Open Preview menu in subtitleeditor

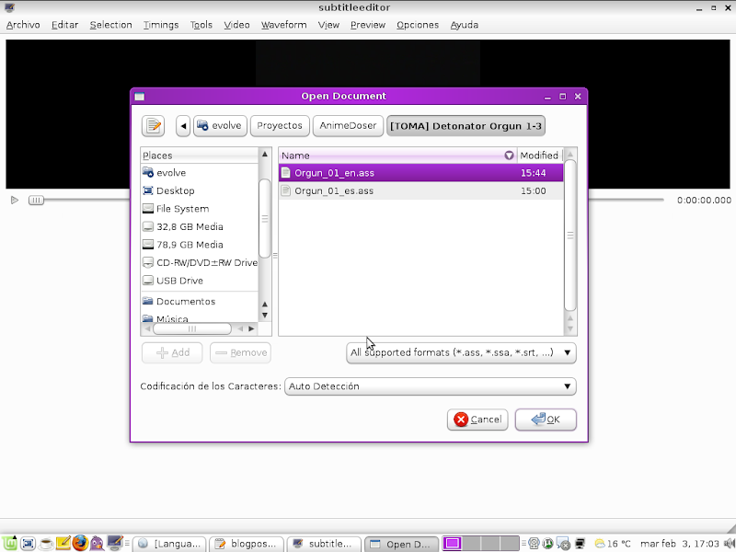click(x=368, y=25)
